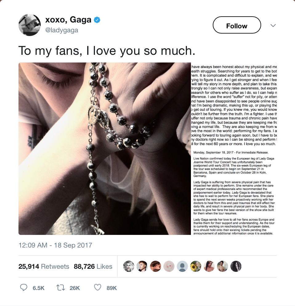Viewport: 295px width, 306px height.
Task: Click the blue verified badge
Action: point(97,20)
